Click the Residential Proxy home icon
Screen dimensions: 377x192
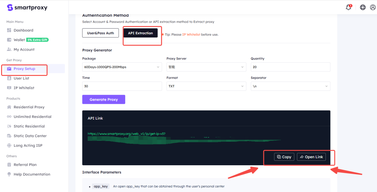9,107
